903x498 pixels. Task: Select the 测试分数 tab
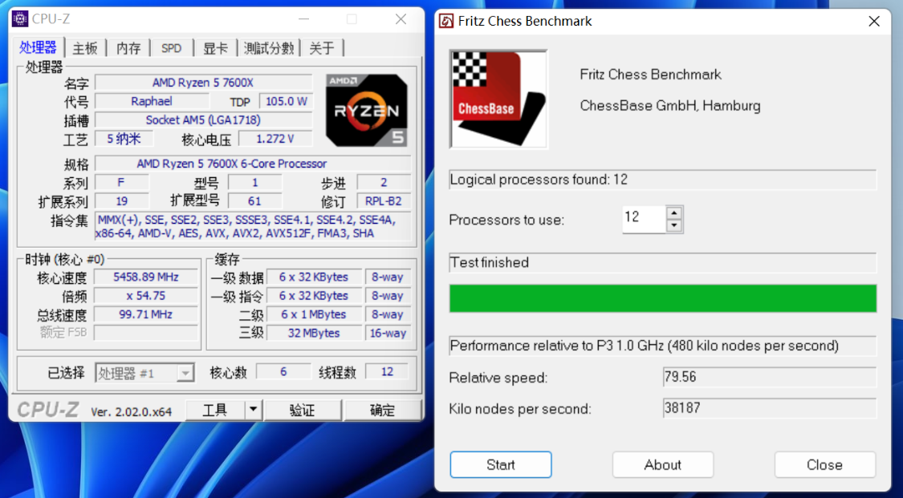tap(268, 47)
